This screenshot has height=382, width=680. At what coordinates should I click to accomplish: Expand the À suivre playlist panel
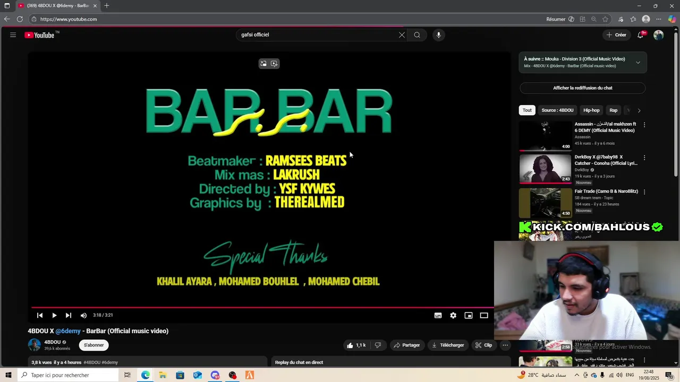pyautogui.click(x=638, y=63)
